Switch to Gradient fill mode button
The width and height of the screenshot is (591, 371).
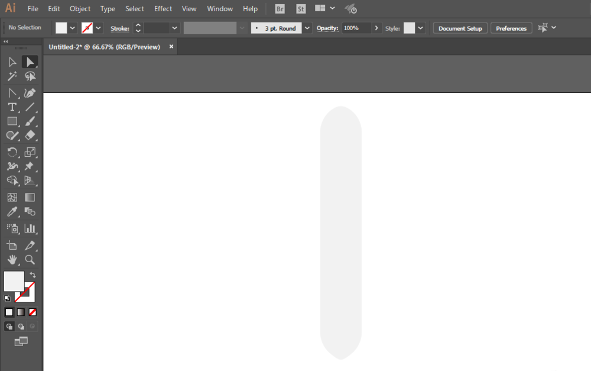coord(21,312)
